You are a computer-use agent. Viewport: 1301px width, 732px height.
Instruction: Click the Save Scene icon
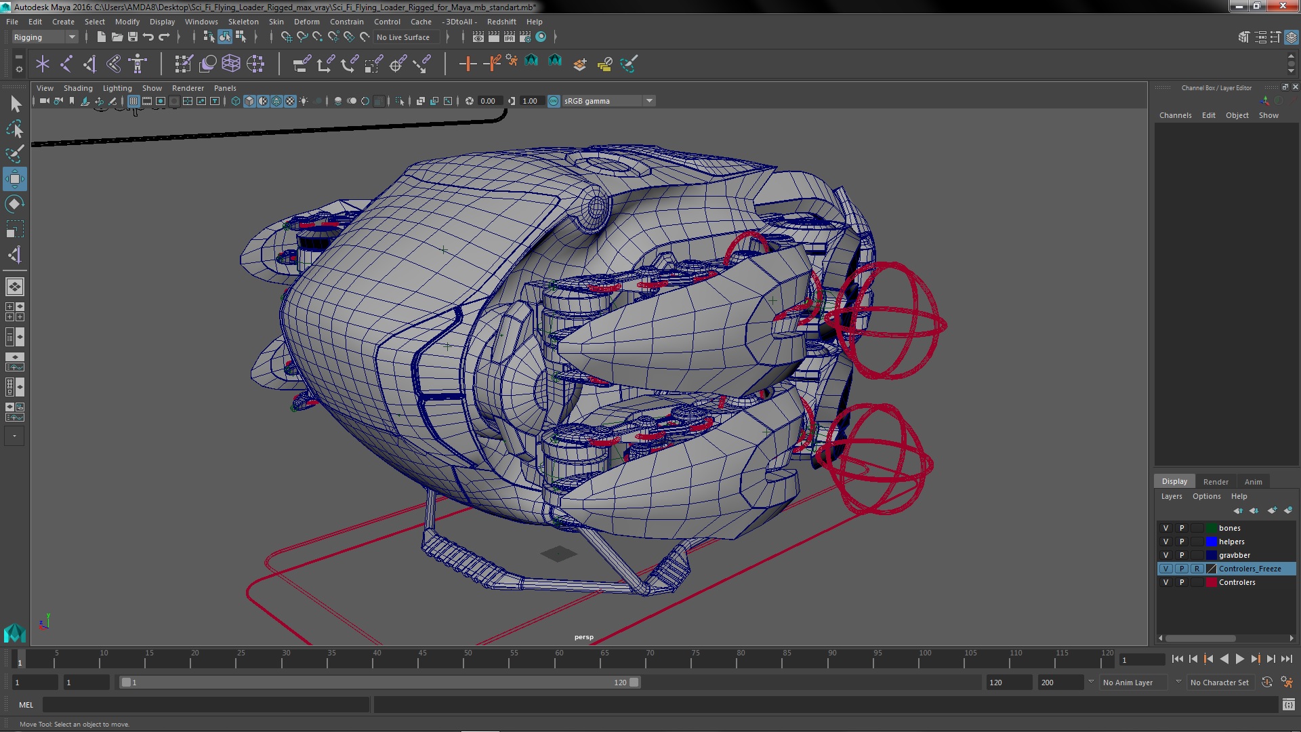point(133,37)
